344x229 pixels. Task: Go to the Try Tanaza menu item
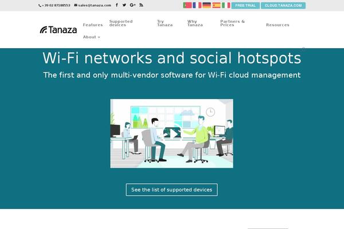[x=165, y=23]
